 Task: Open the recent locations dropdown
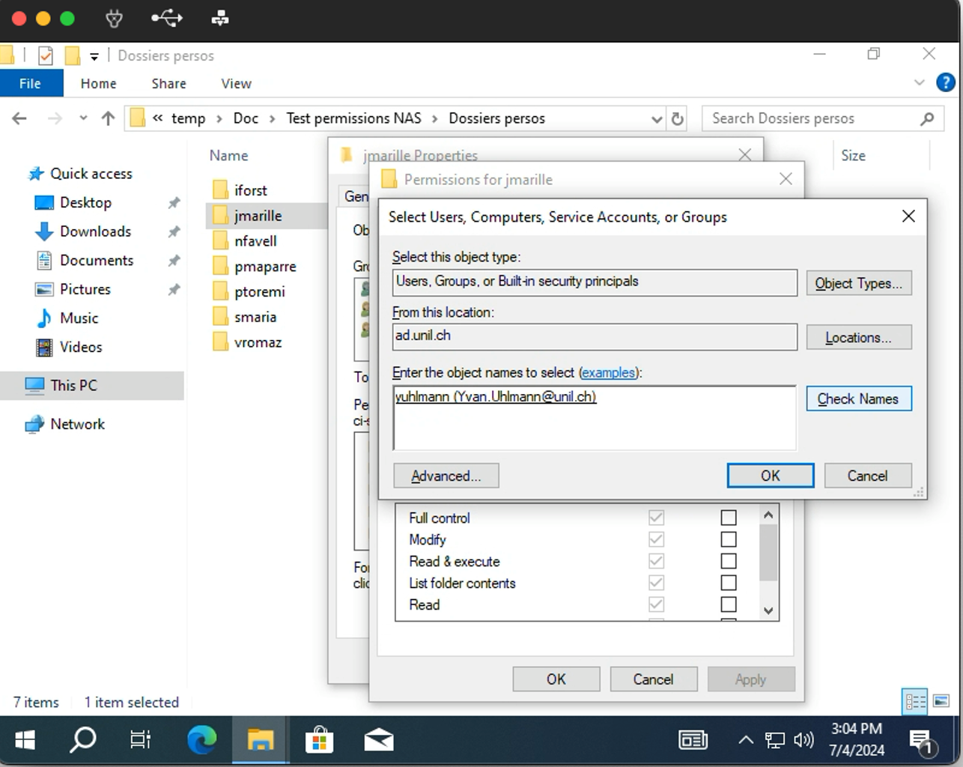(83, 118)
